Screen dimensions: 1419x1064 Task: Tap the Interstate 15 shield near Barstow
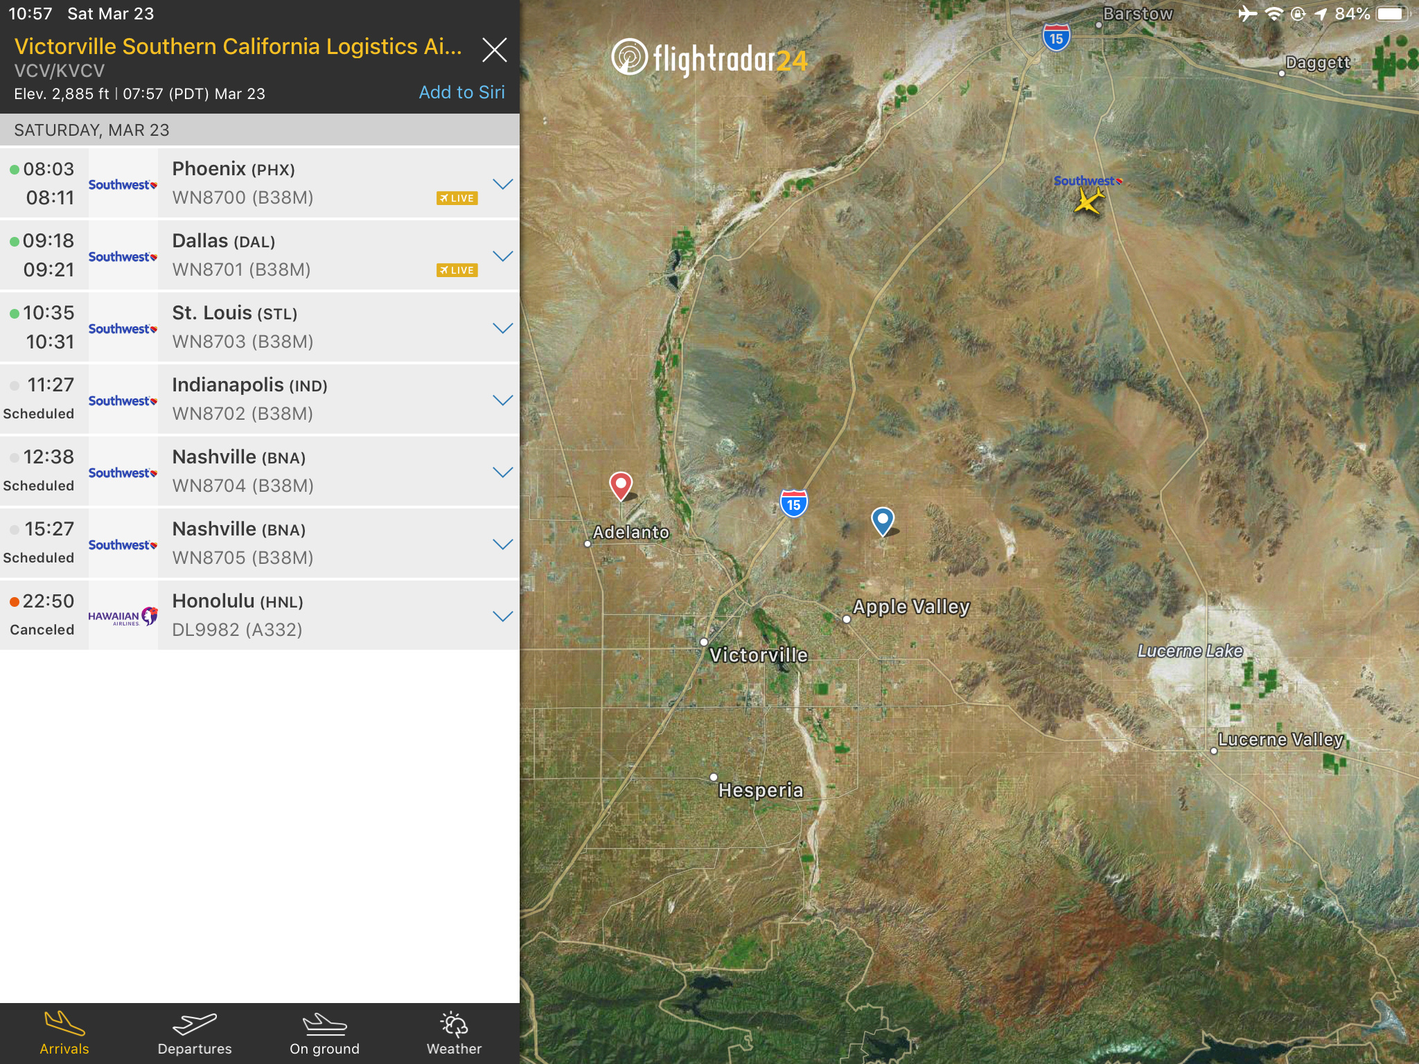click(x=1056, y=38)
